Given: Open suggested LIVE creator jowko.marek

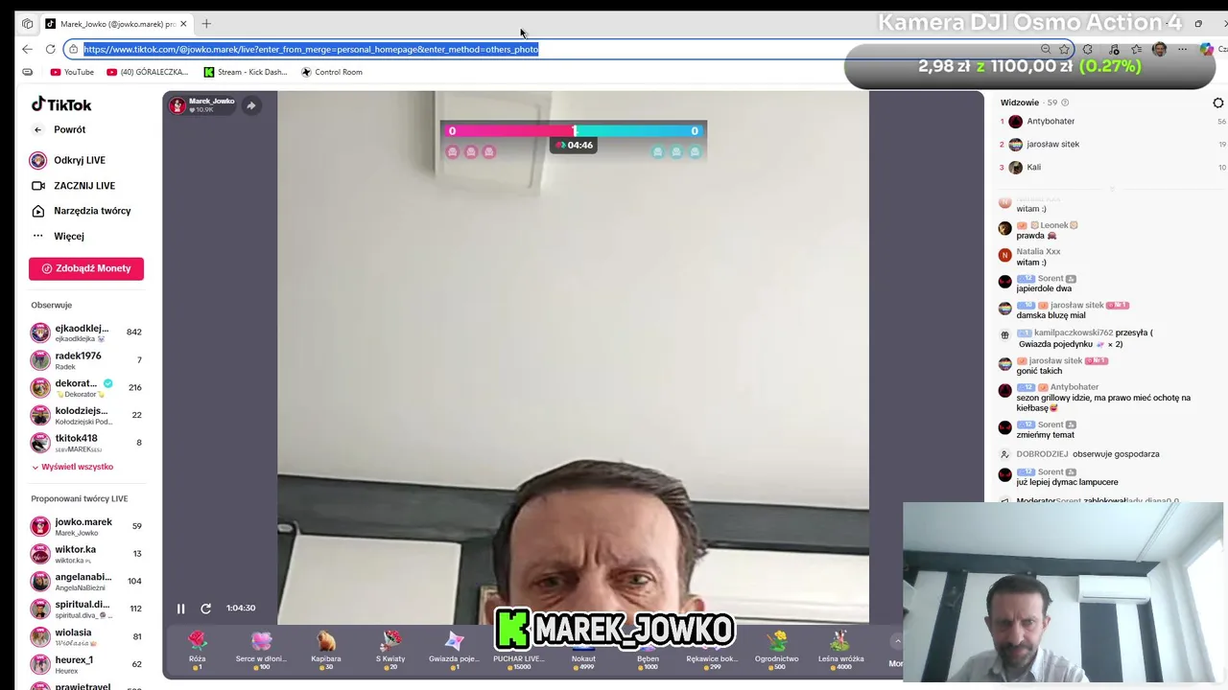Looking at the screenshot, I should 86,526.
